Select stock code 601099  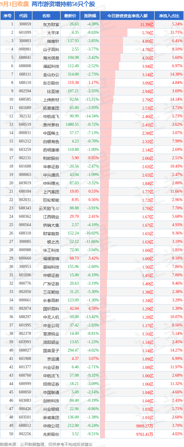pos(25,33)
